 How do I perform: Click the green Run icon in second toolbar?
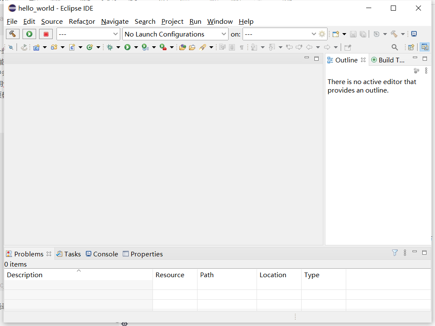pos(127,48)
